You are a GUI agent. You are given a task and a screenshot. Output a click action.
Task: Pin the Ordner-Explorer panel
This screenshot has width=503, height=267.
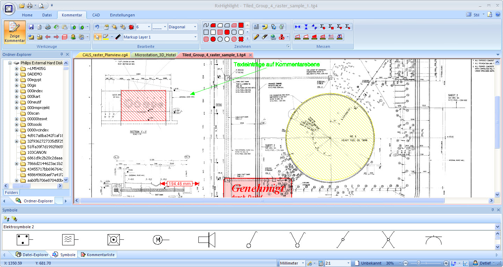[61, 55]
